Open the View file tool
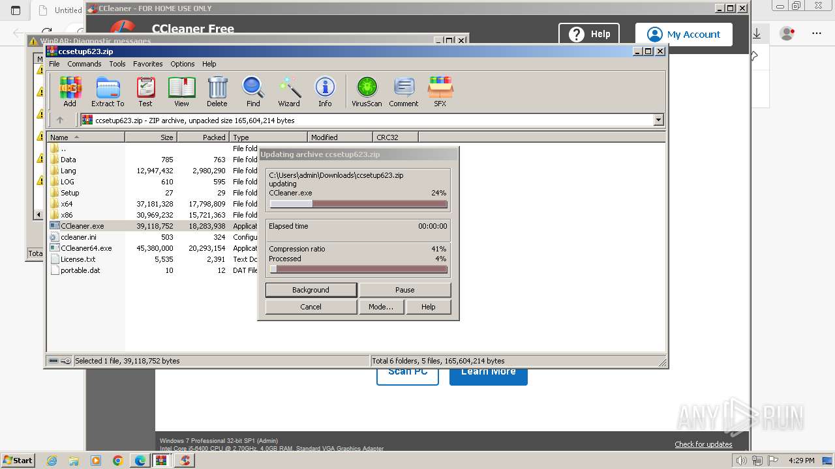Screen dimensions: 835x469 (x=181, y=91)
